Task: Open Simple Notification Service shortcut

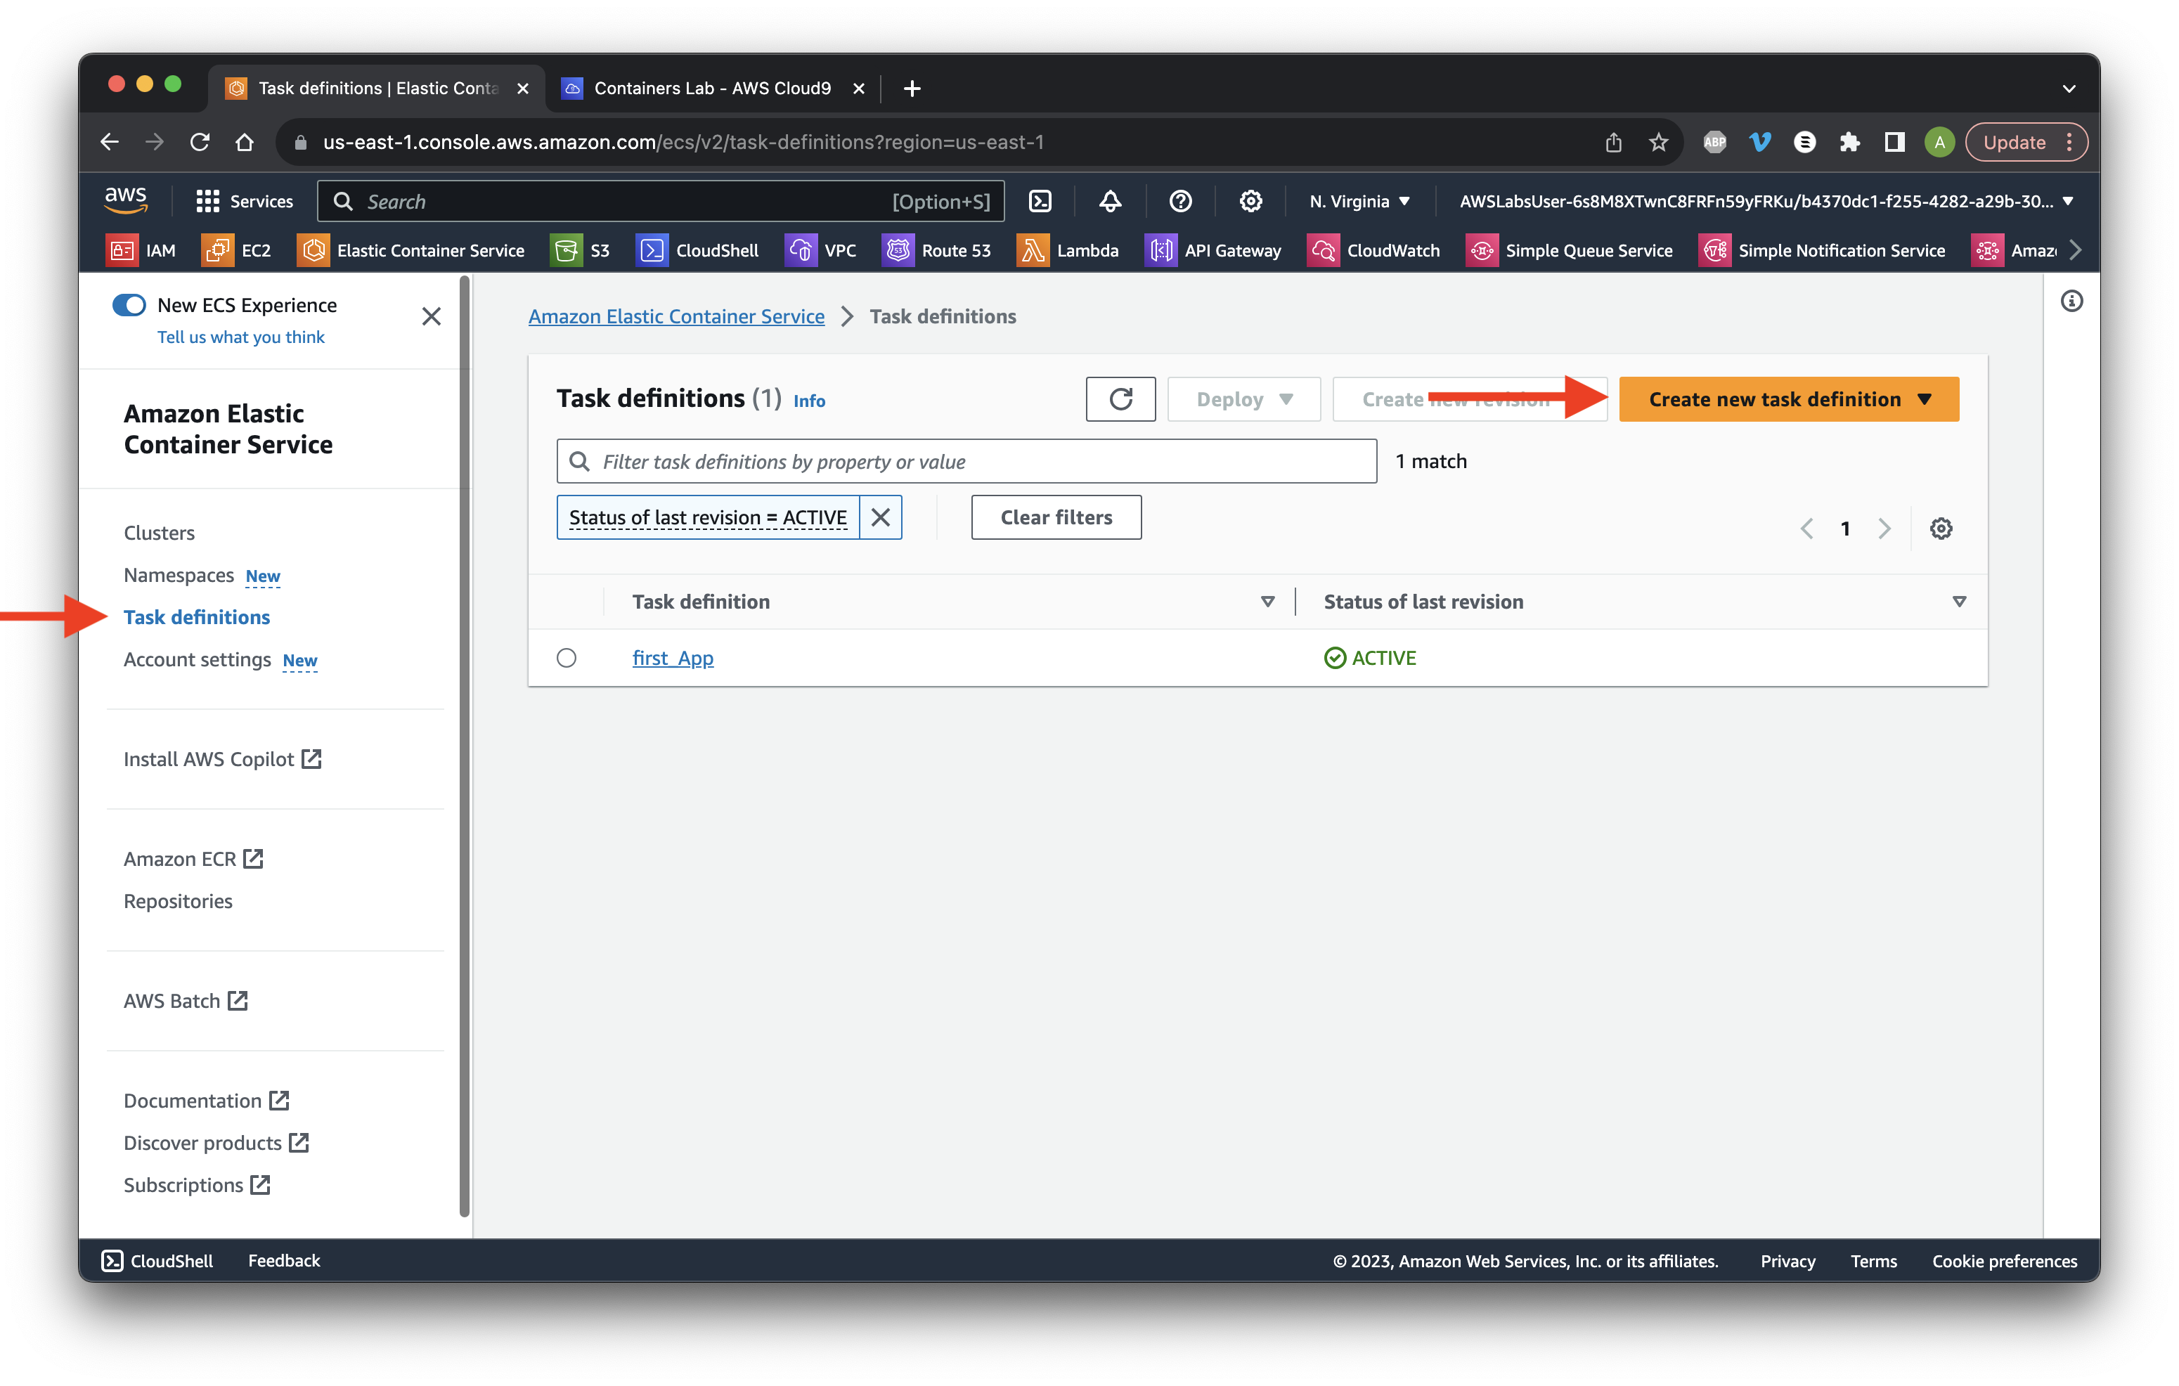Action: tap(1823, 251)
